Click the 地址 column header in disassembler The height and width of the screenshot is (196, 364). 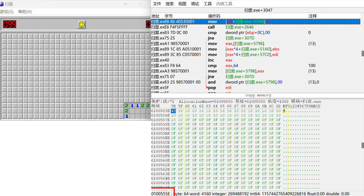155,16
